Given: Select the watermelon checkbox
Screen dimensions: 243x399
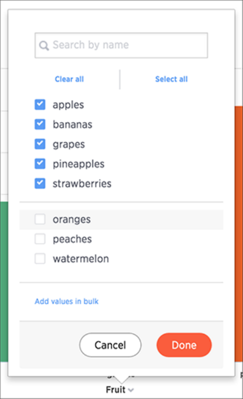Looking at the screenshot, I should click(40, 258).
